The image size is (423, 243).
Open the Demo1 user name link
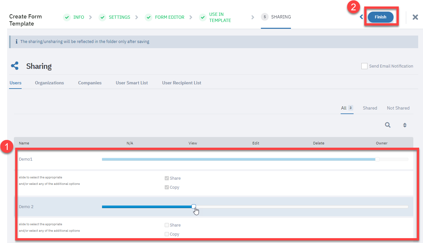point(26,159)
